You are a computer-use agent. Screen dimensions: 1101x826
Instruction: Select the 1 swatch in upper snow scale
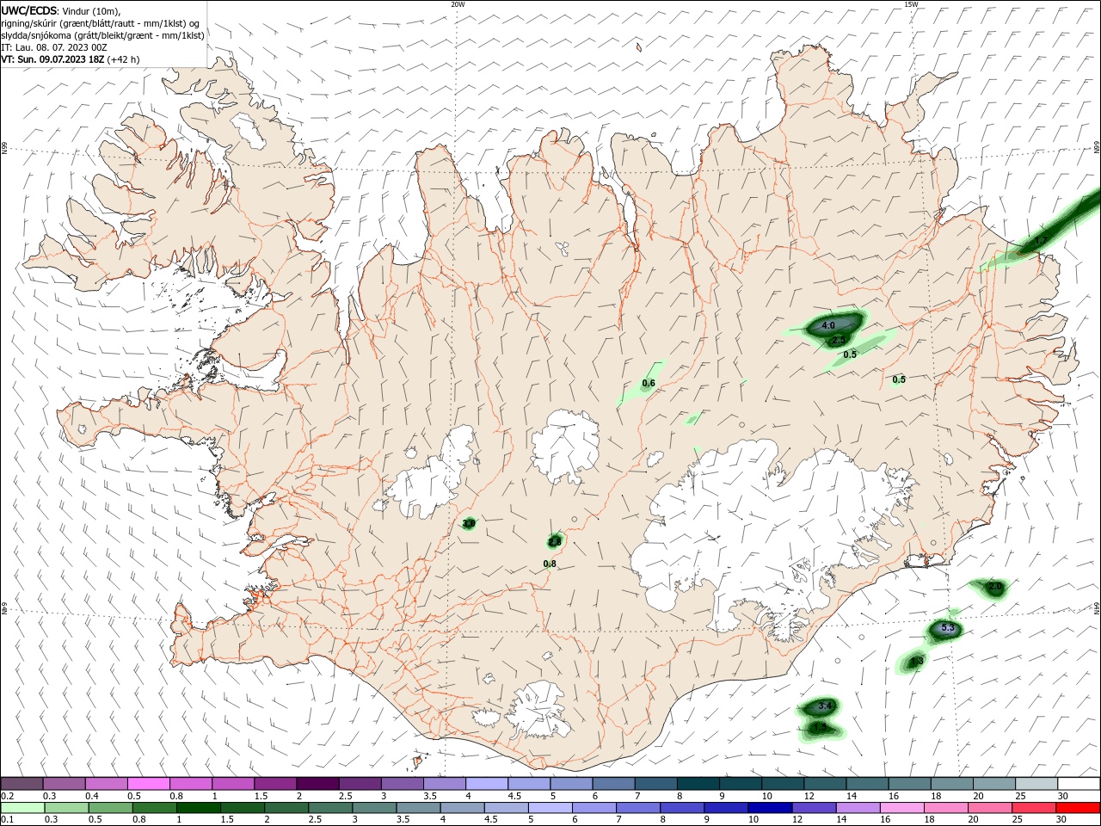(x=233, y=784)
